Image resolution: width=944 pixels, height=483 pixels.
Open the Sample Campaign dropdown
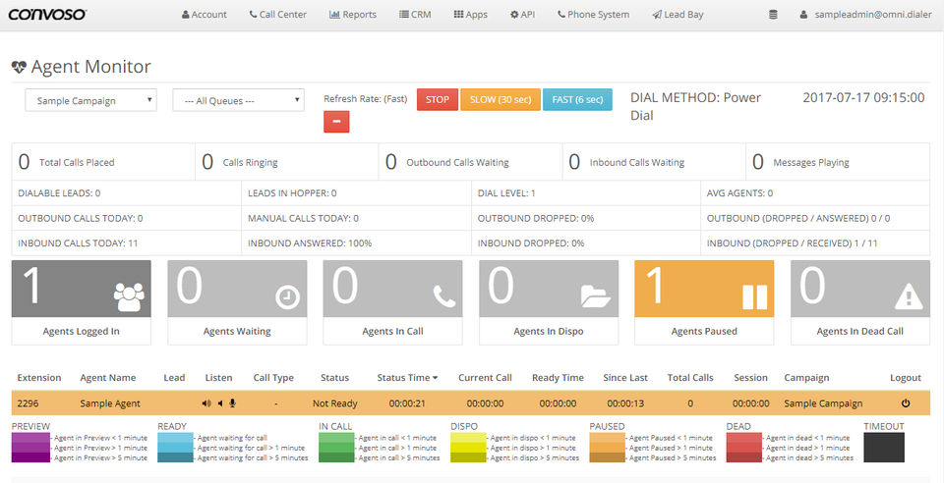point(90,100)
